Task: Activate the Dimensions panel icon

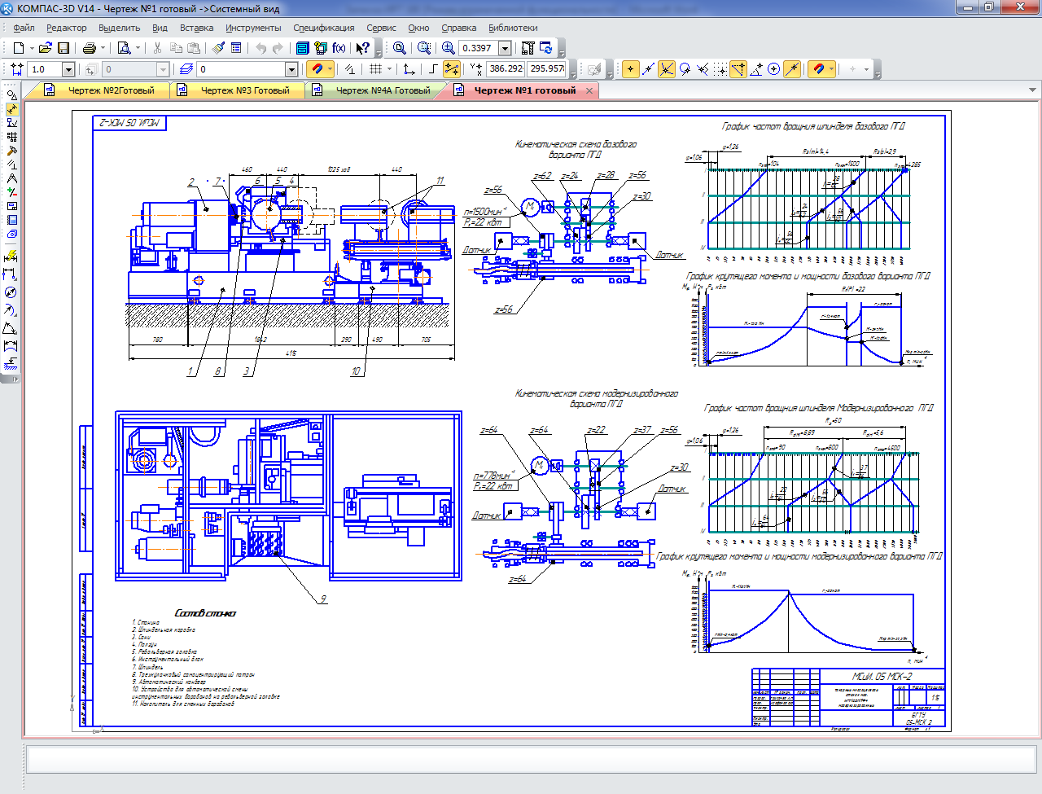Action: click(11, 108)
